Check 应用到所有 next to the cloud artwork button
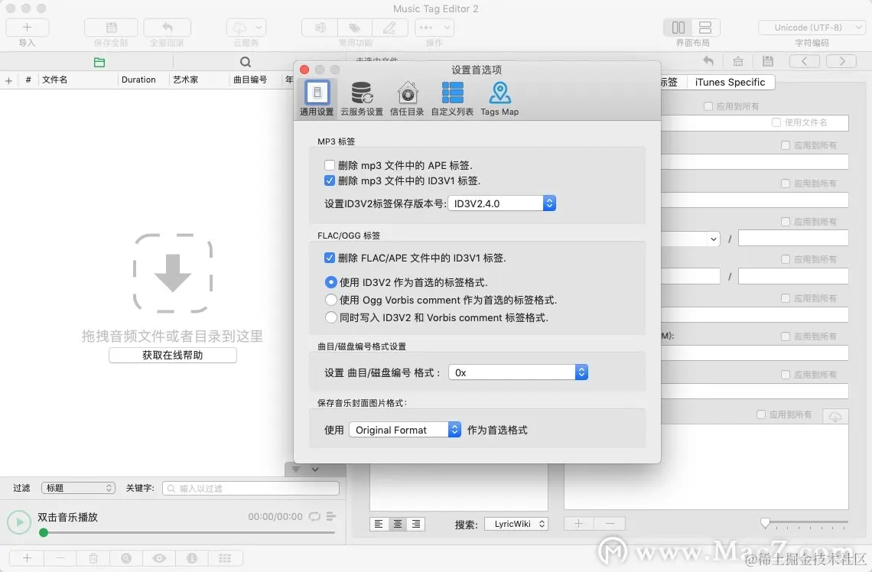This screenshot has width=872, height=572. (x=761, y=414)
